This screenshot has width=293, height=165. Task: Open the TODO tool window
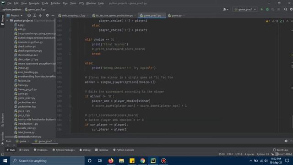pos(24,150)
